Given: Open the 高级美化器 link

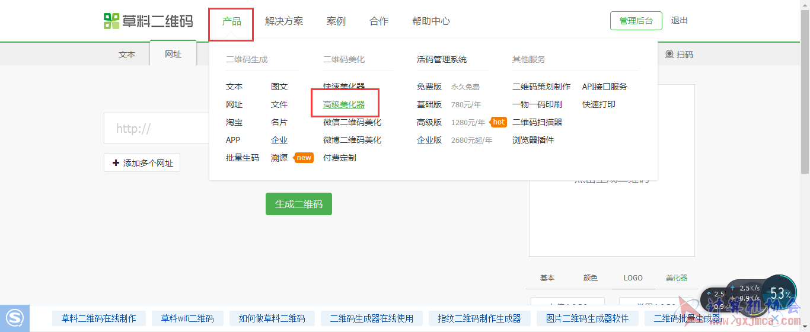Looking at the screenshot, I should tap(344, 104).
